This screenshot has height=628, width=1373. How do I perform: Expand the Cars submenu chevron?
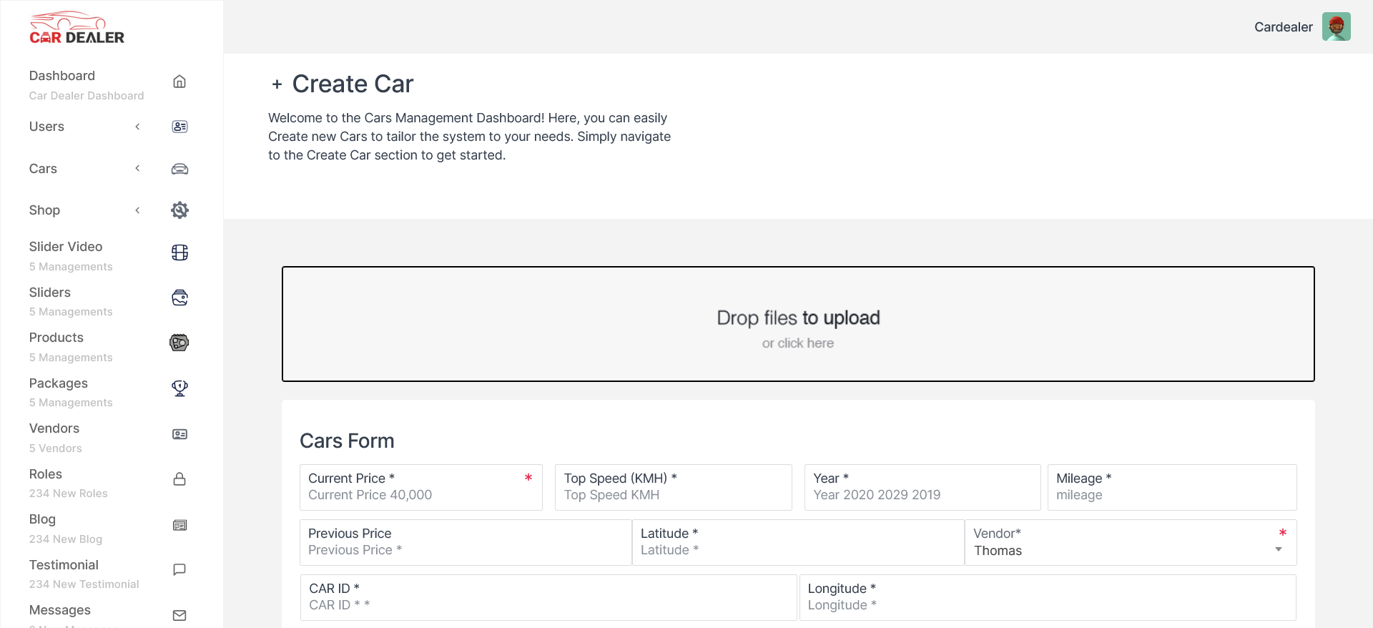coord(137,169)
